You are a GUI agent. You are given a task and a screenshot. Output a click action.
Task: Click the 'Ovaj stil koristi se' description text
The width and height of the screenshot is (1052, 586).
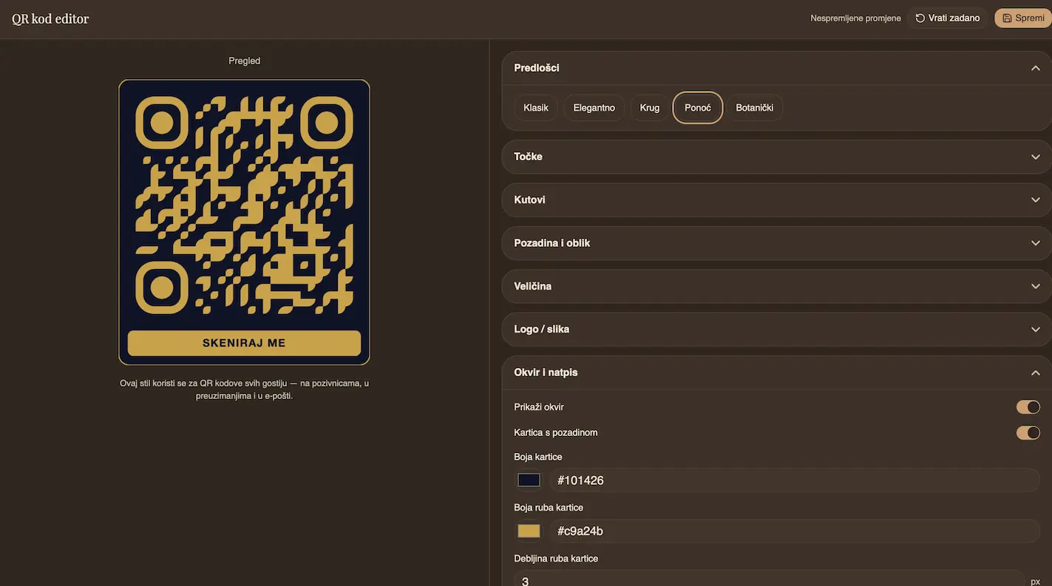(x=245, y=389)
